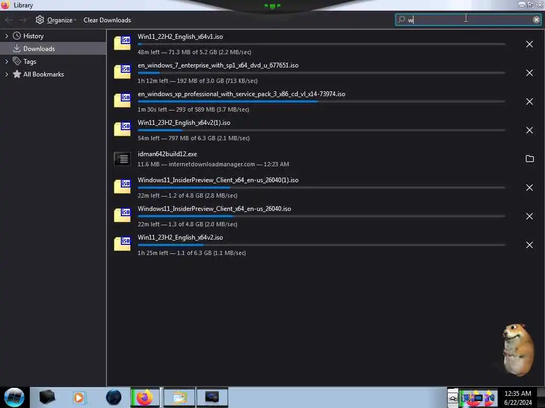
Task: Click the ISO icon for Windows11_InsiderPreview 26040(1).iso
Action: click(x=122, y=186)
